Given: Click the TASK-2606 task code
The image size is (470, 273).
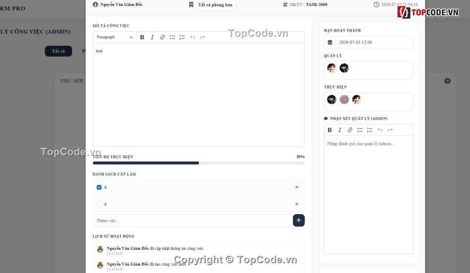Looking at the screenshot, I should (317, 4).
